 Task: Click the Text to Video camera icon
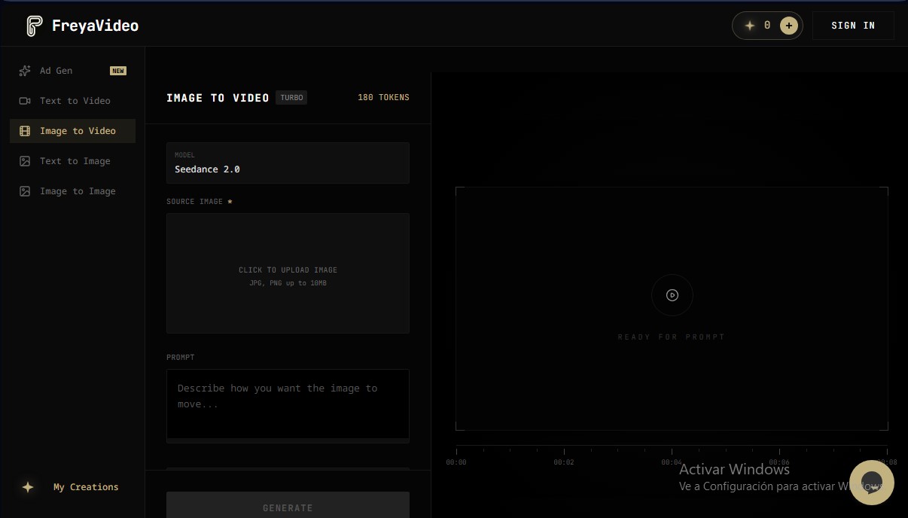click(x=25, y=101)
